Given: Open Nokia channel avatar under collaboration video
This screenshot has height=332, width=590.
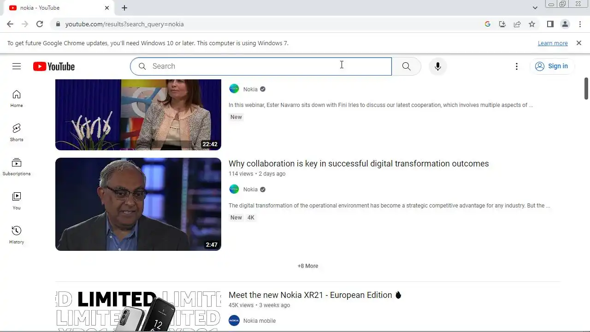Looking at the screenshot, I should 234,189.
